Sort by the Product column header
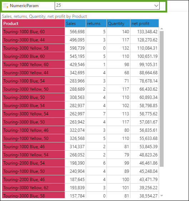The height and width of the screenshot is (201, 189). pyautogui.click(x=33, y=23)
